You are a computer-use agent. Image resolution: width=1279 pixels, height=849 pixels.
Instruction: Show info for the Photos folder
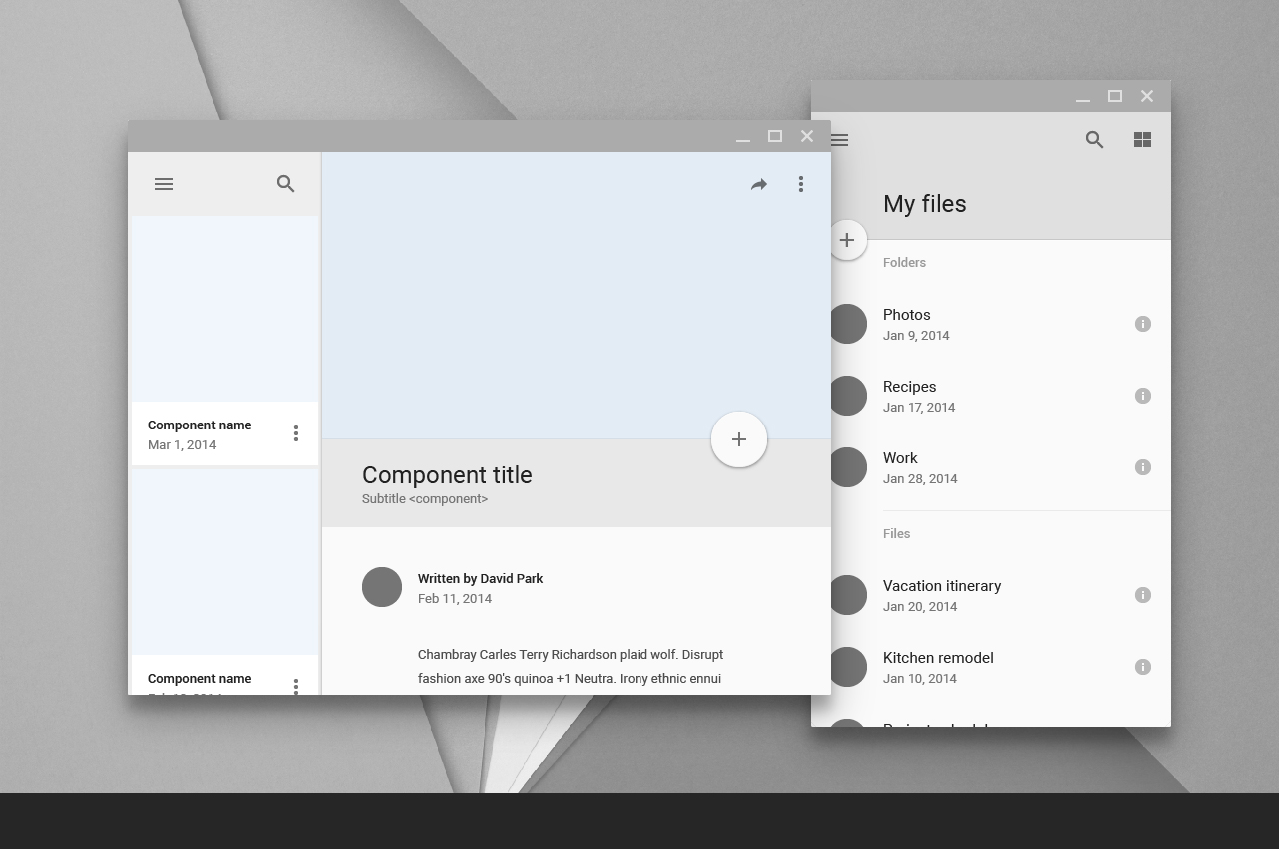click(x=1143, y=324)
